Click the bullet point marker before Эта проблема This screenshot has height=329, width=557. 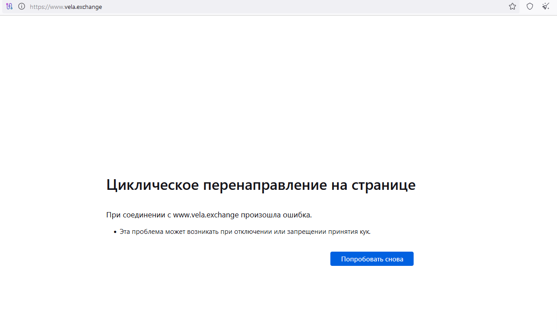click(x=115, y=232)
